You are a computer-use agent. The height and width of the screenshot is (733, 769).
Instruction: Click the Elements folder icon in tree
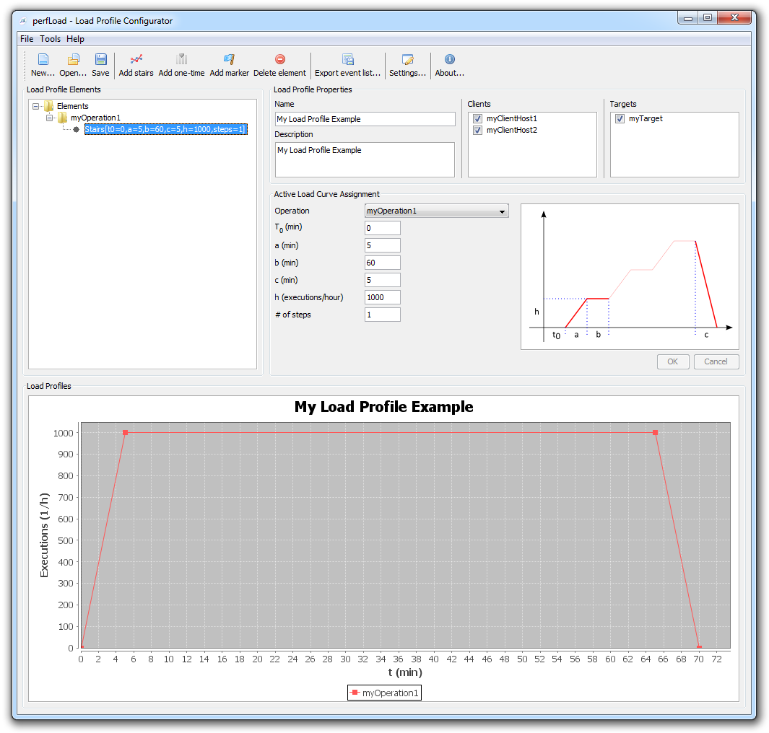[48, 106]
